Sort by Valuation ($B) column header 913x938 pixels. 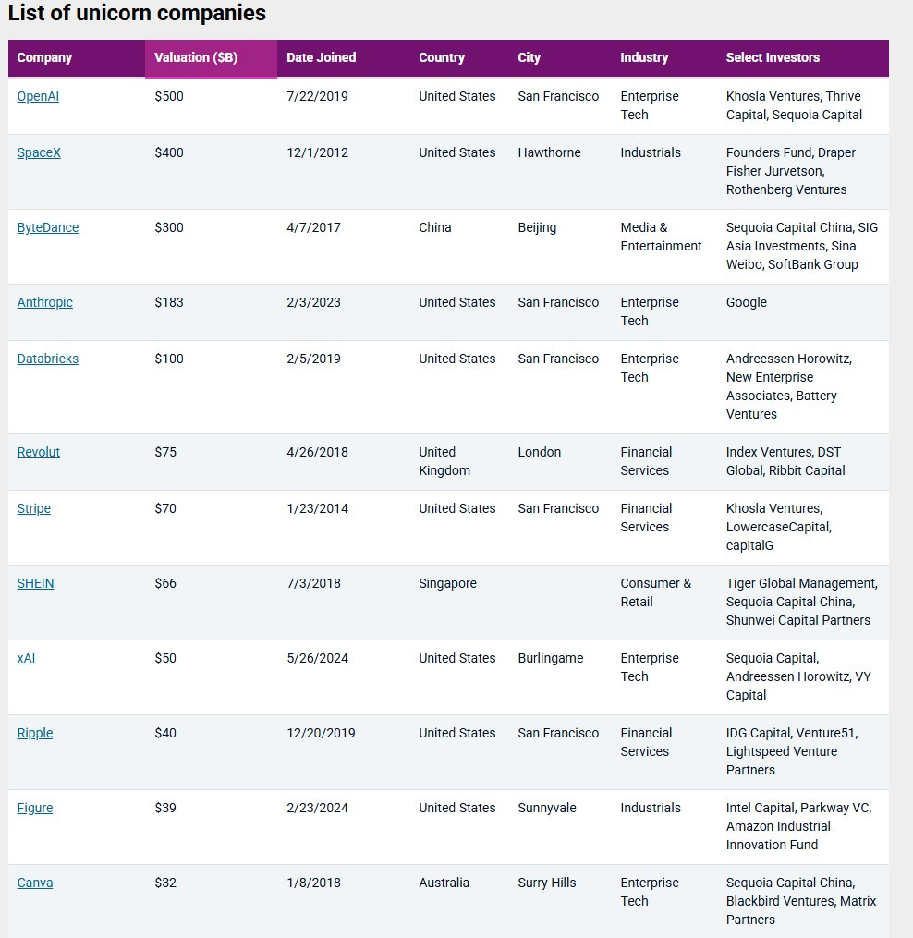[196, 57]
